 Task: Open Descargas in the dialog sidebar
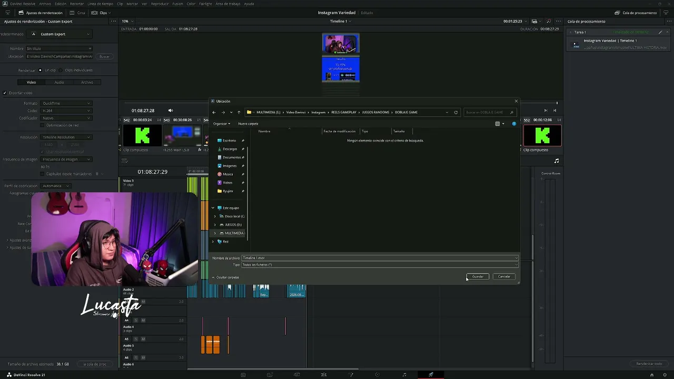230,149
